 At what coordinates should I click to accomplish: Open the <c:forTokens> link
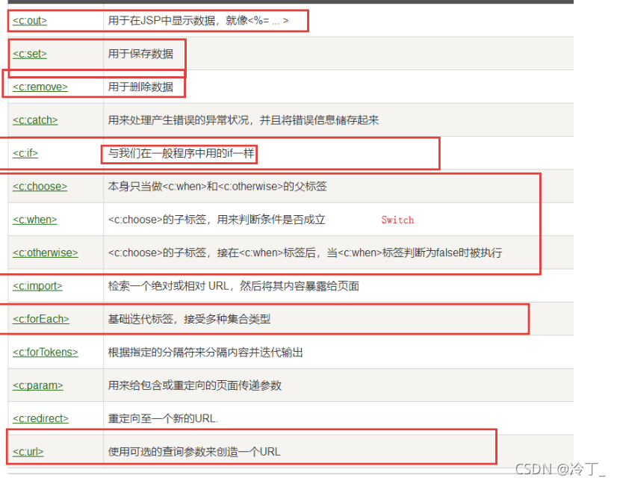(x=46, y=353)
